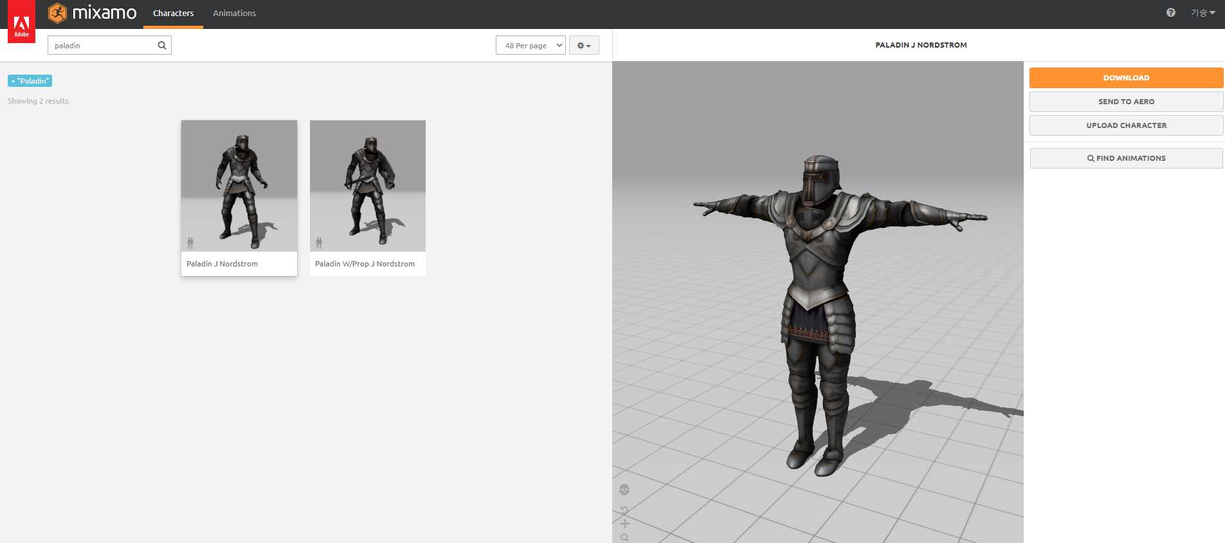
Task: Open the help question mark icon
Action: point(1170,12)
